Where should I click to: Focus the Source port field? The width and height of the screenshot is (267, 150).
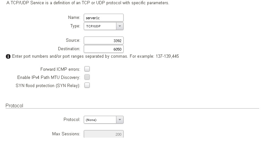click(x=103, y=40)
